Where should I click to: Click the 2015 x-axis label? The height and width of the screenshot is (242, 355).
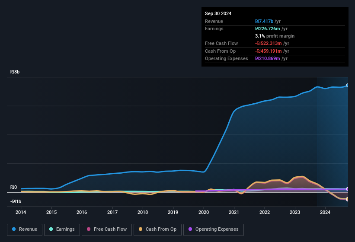51,212
